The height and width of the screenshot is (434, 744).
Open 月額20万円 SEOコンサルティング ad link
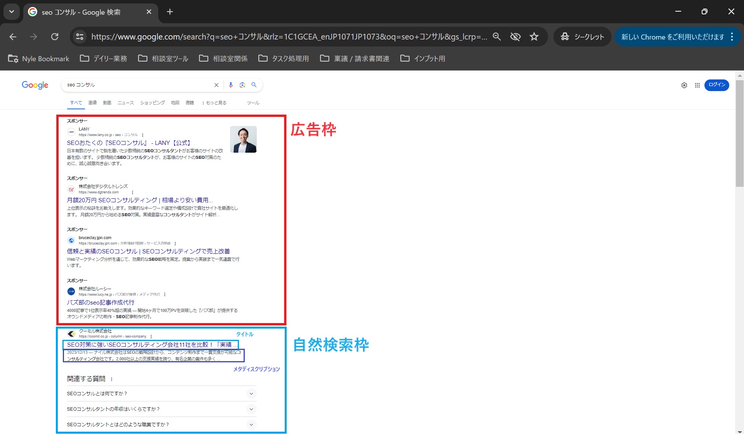pyautogui.click(x=140, y=200)
